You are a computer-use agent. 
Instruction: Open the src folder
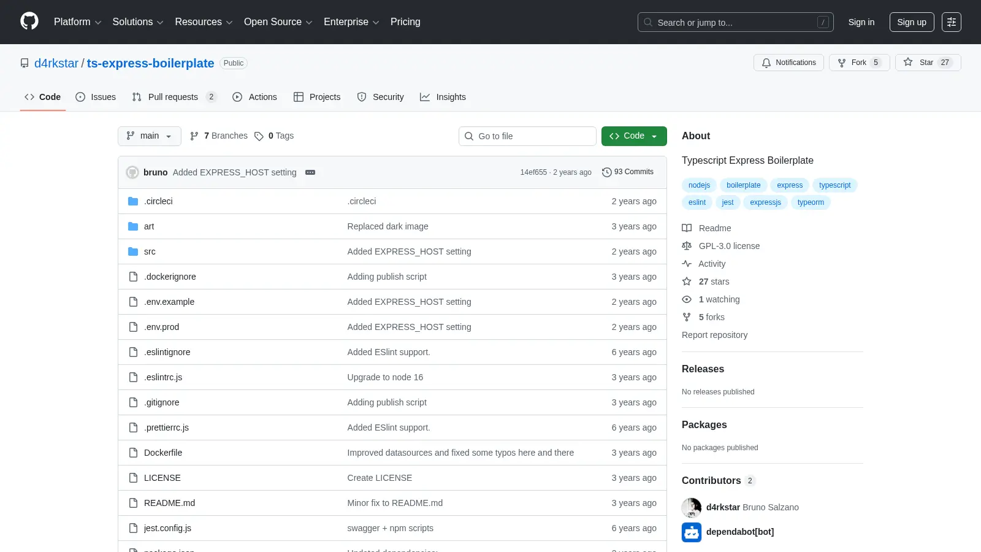tap(150, 251)
